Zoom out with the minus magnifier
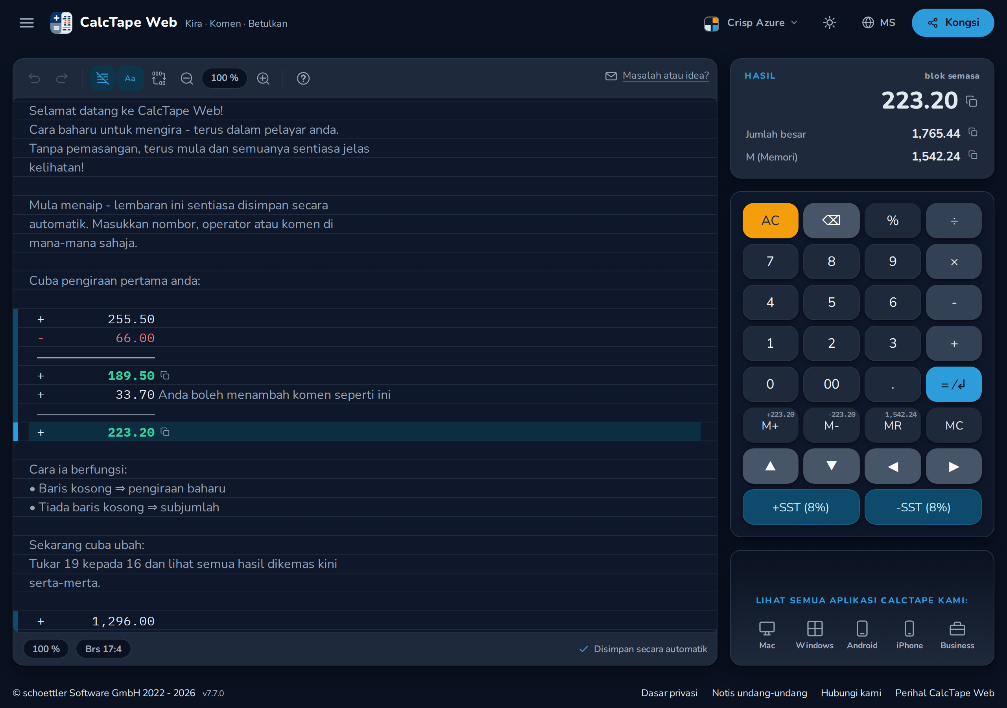1007x708 pixels. (187, 78)
